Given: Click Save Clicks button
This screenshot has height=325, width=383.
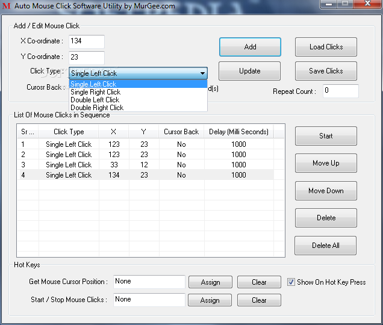Looking at the screenshot, I should coord(326,71).
